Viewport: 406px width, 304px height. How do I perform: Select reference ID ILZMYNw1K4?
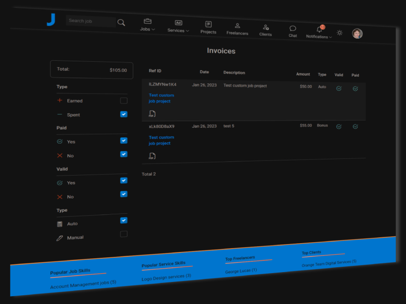pyautogui.click(x=162, y=84)
